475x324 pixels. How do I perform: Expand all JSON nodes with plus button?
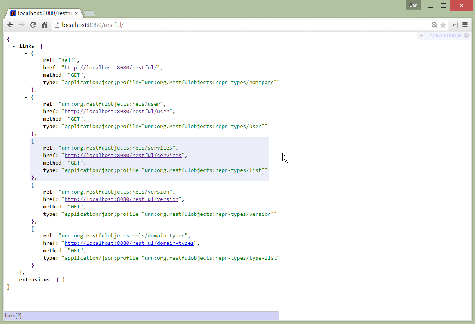[421, 36]
